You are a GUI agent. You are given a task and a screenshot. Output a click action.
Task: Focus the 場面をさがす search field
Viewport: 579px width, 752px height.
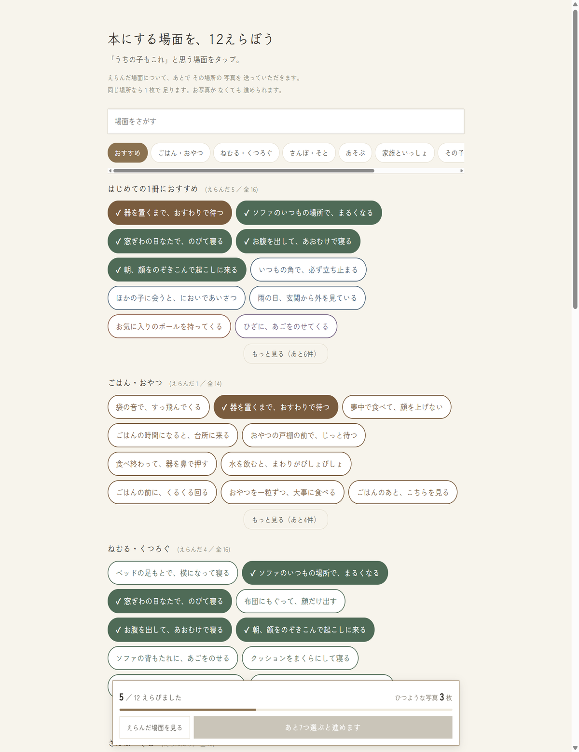click(x=286, y=121)
